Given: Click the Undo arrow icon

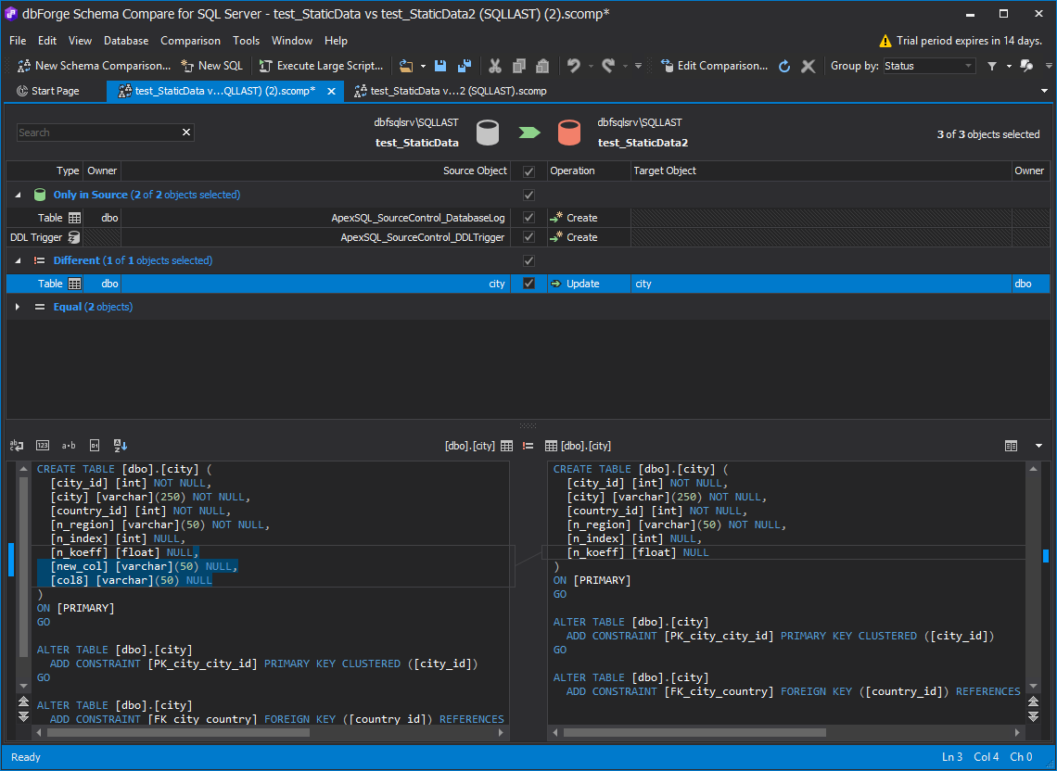Looking at the screenshot, I should point(574,66).
